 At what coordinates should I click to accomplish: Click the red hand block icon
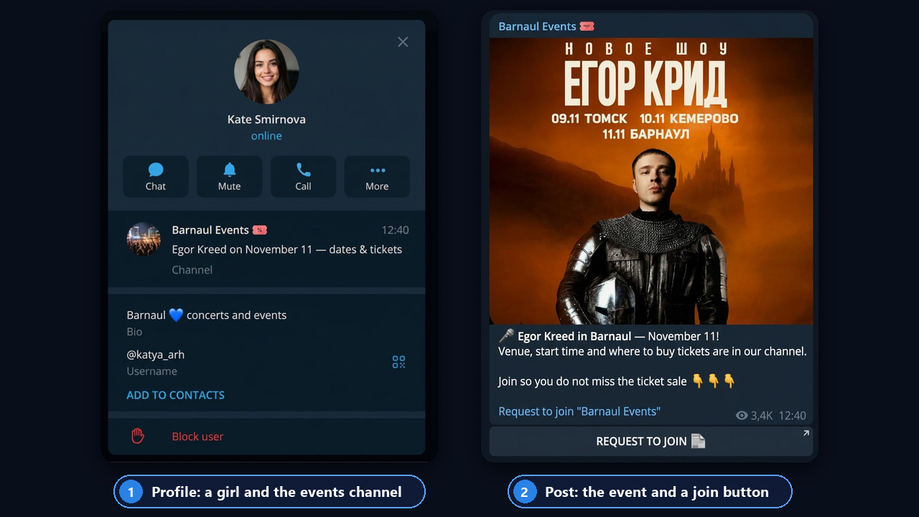pyautogui.click(x=138, y=436)
